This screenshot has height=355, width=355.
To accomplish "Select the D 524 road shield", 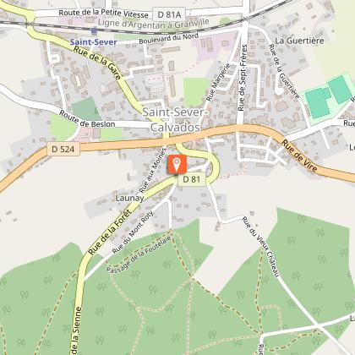I will pos(63,149).
